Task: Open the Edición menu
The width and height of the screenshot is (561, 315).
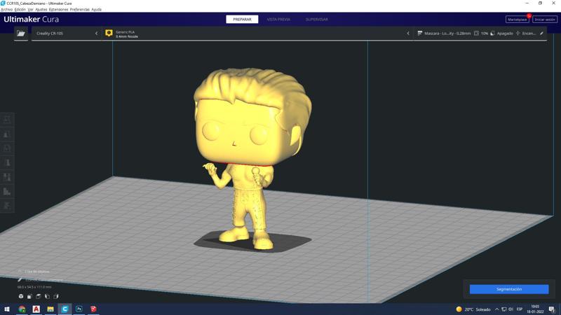Action: coord(20,10)
